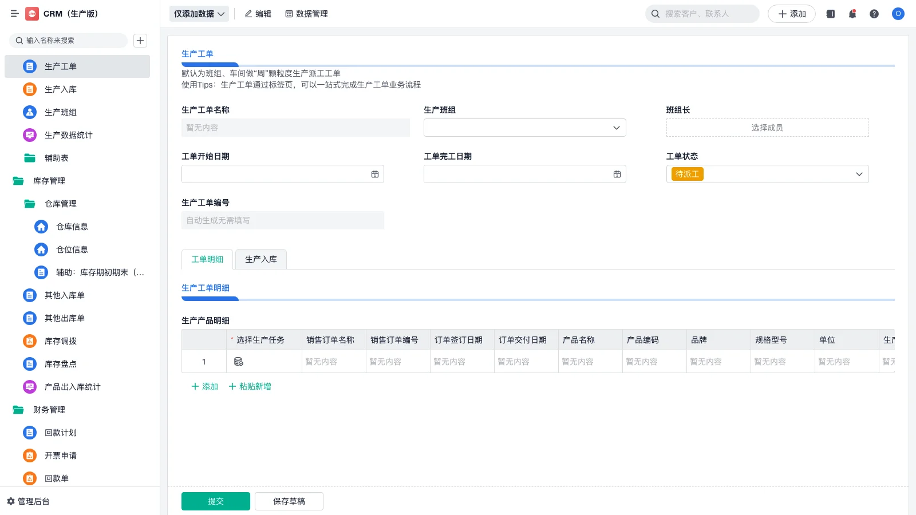Save draft with 保存草稿 button
Screen dimensions: 916x515
click(289, 501)
